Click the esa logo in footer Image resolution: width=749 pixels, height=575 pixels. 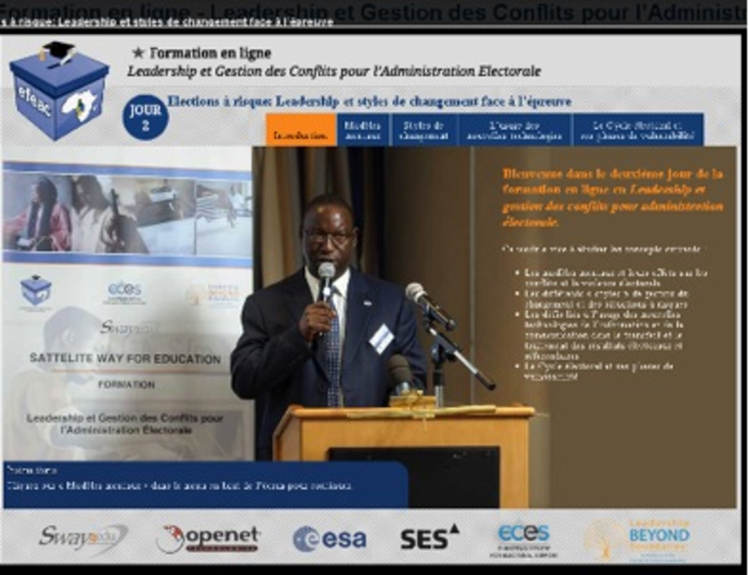point(330,539)
